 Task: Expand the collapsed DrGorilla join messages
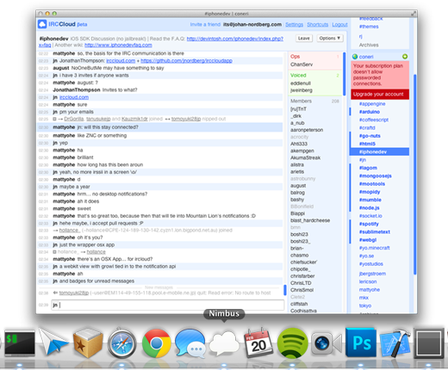[x=54, y=119]
